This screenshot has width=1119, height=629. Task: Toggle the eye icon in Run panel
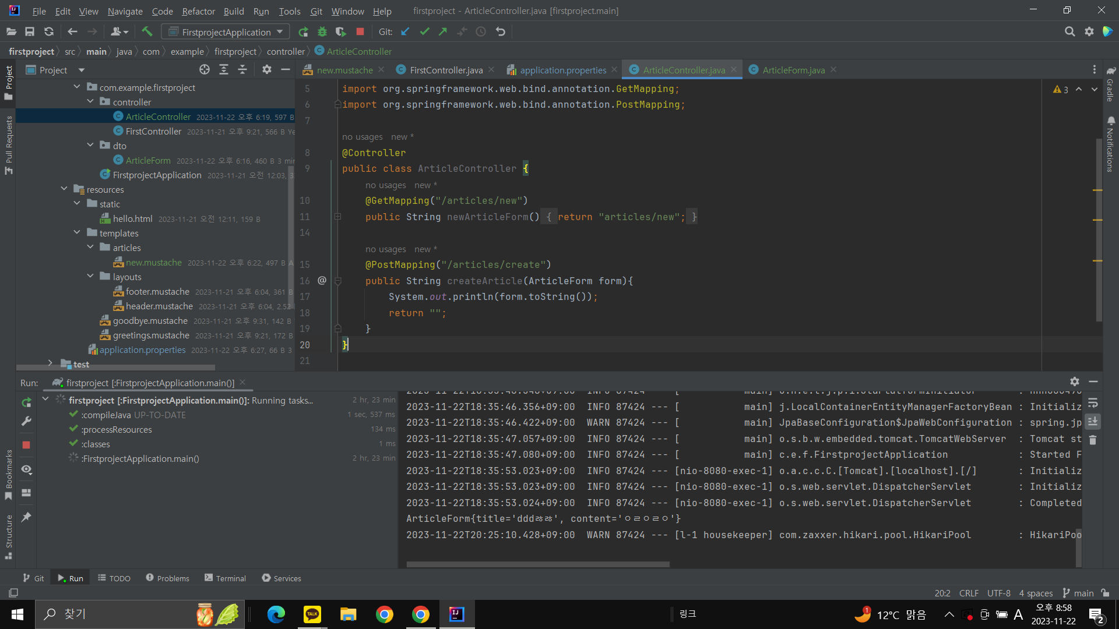pyautogui.click(x=26, y=469)
